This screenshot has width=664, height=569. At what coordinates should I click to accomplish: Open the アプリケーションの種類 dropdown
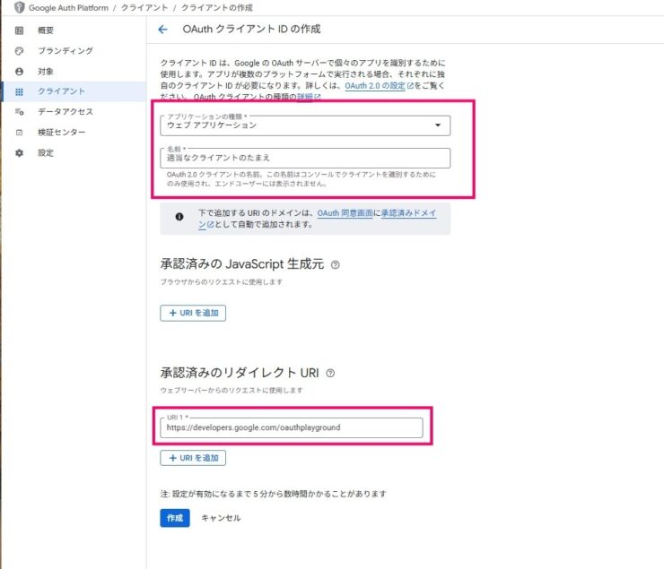pos(304,125)
